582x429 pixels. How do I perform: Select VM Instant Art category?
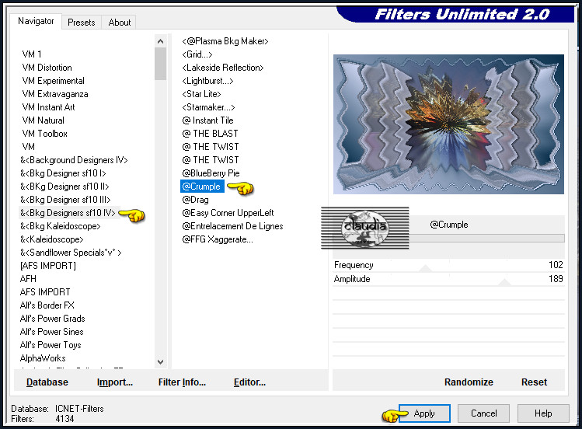(x=48, y=107)
